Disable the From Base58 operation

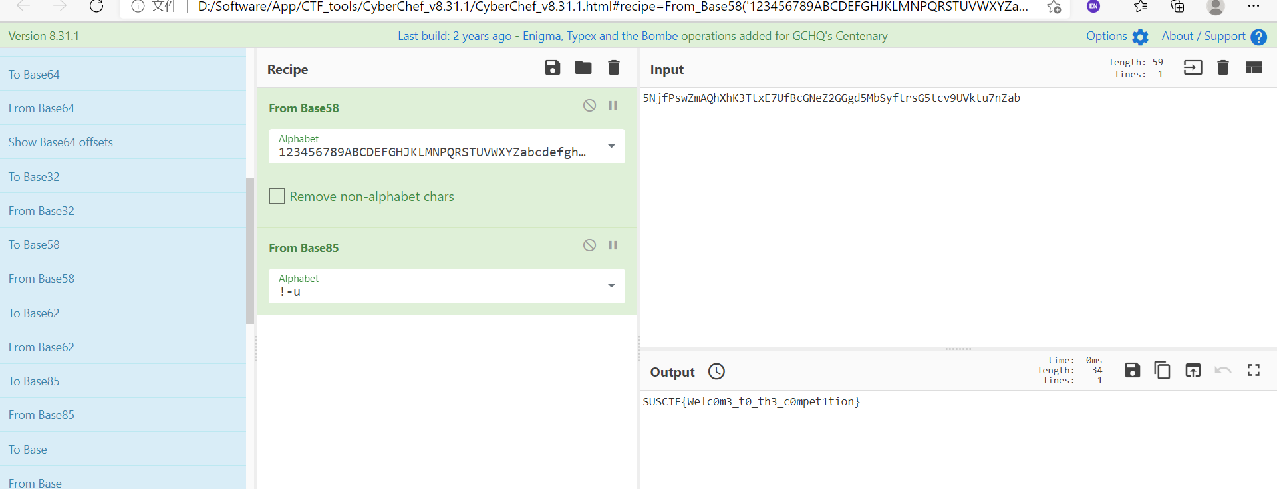pos(589,106)
